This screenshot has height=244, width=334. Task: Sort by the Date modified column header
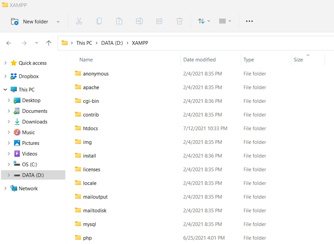coord(199,60)
